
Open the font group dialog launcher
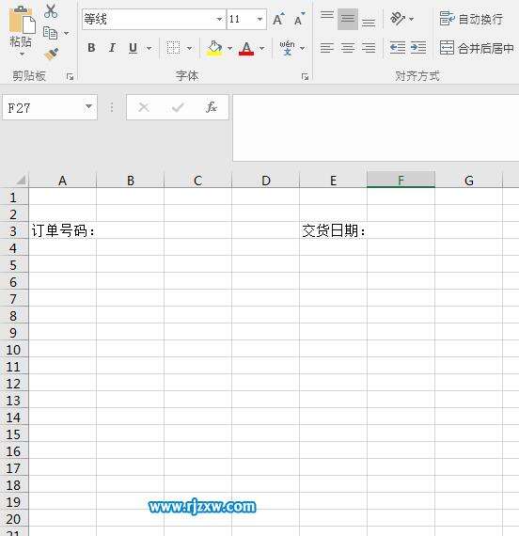306,77
